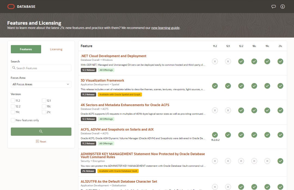Screen dimensions: 294x190
Task: Click 21c checkmark for ACFS, ADVM and Snapshots
Action: point(280,135)
